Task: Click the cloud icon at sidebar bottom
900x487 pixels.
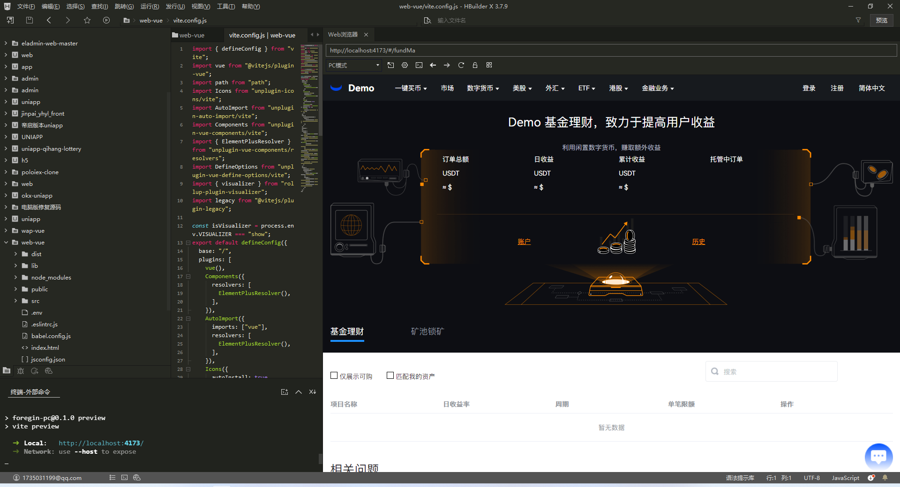Action: 49,371
